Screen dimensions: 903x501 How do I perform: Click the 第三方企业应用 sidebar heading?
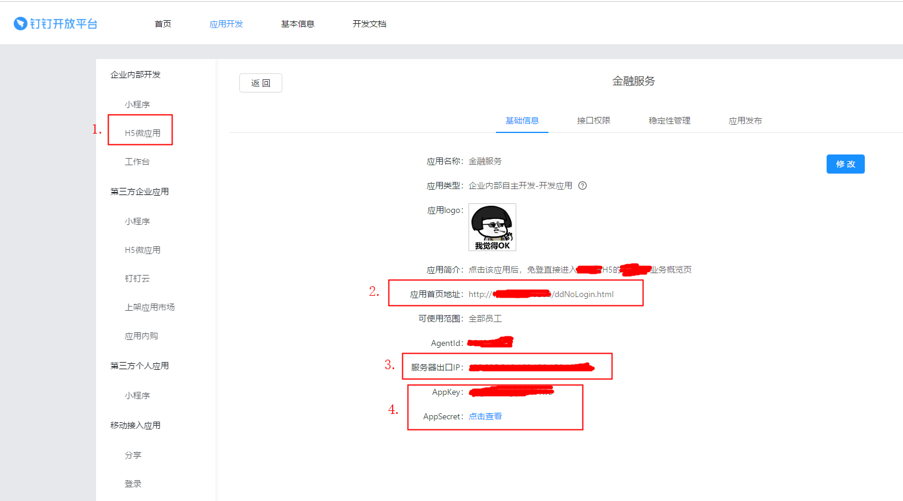pyautogui.click(x=140, y=191)
